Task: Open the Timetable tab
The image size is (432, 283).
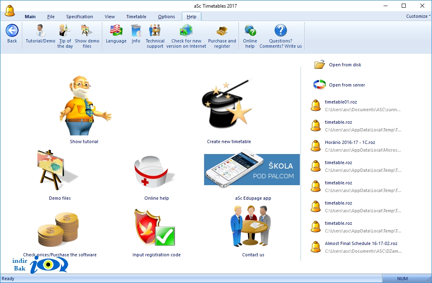Action: click(136, 17)
